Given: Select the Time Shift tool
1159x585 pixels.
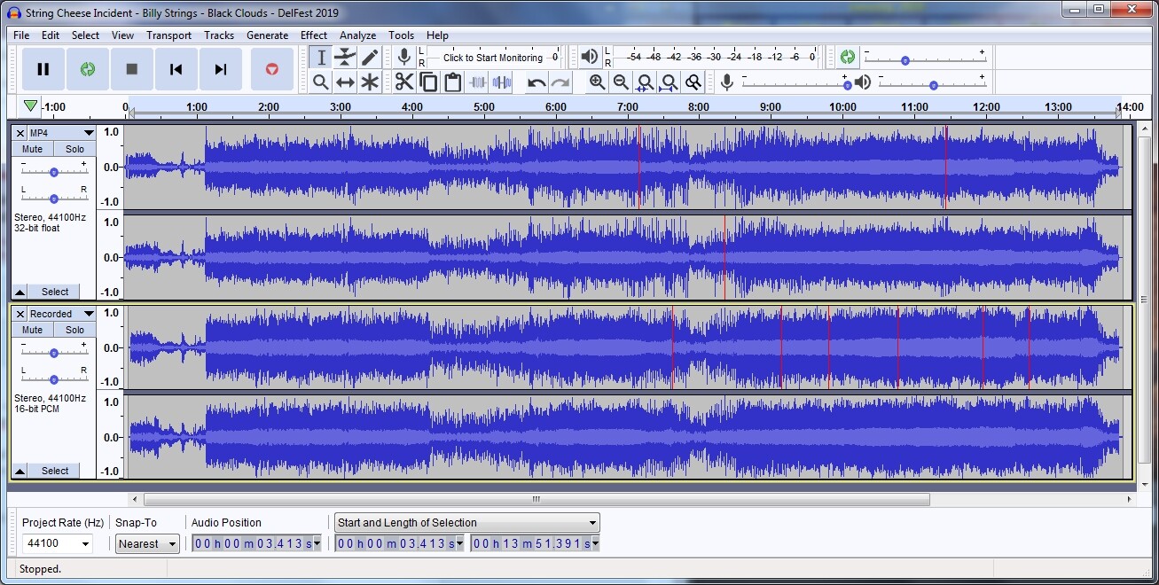Looking at the screenshot, I should [x=345, y=82].
